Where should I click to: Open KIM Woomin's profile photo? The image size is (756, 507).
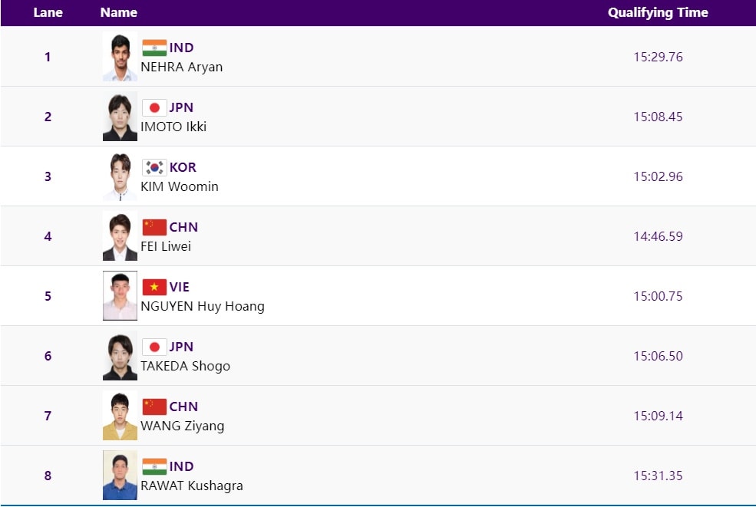pos(120,176)
